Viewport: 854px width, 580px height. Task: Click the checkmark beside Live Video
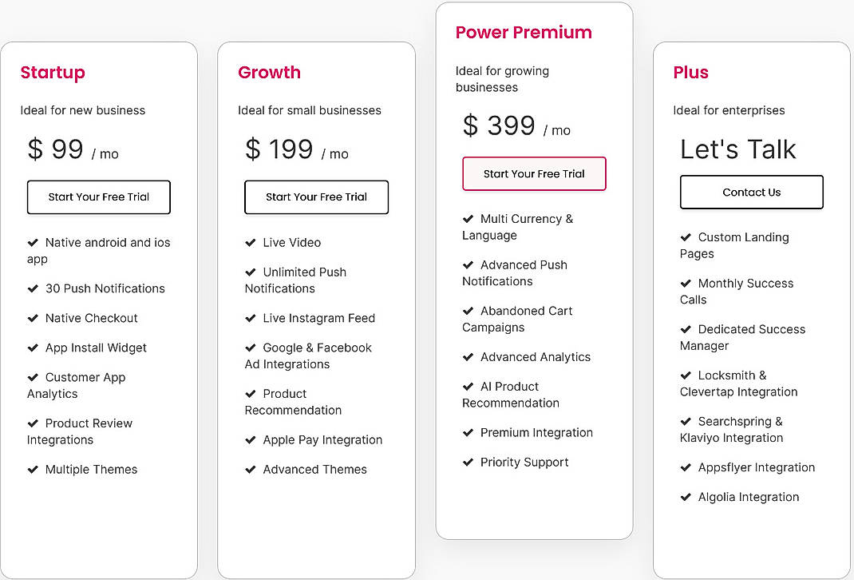tap(251, 243)
